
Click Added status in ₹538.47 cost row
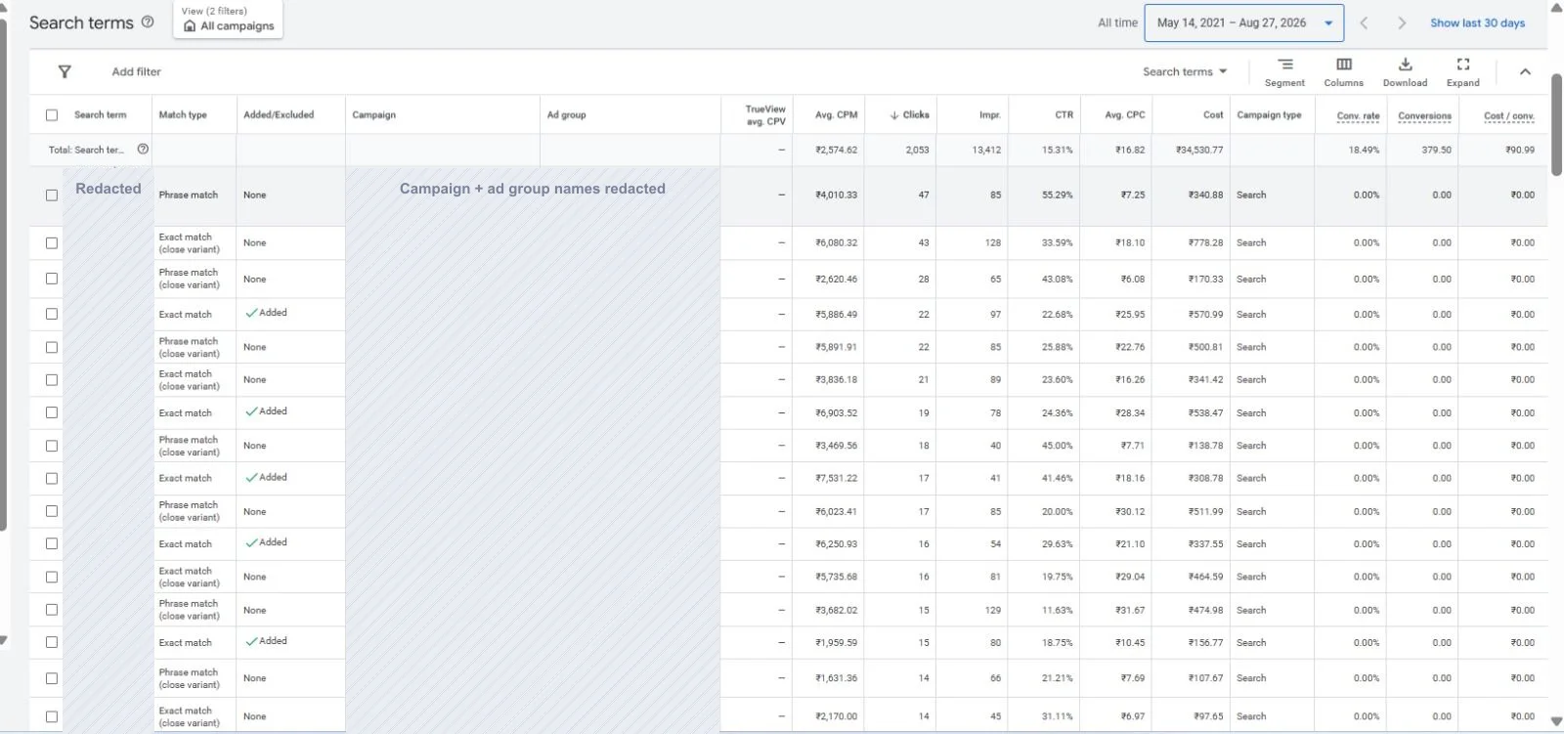coord(267,411)
